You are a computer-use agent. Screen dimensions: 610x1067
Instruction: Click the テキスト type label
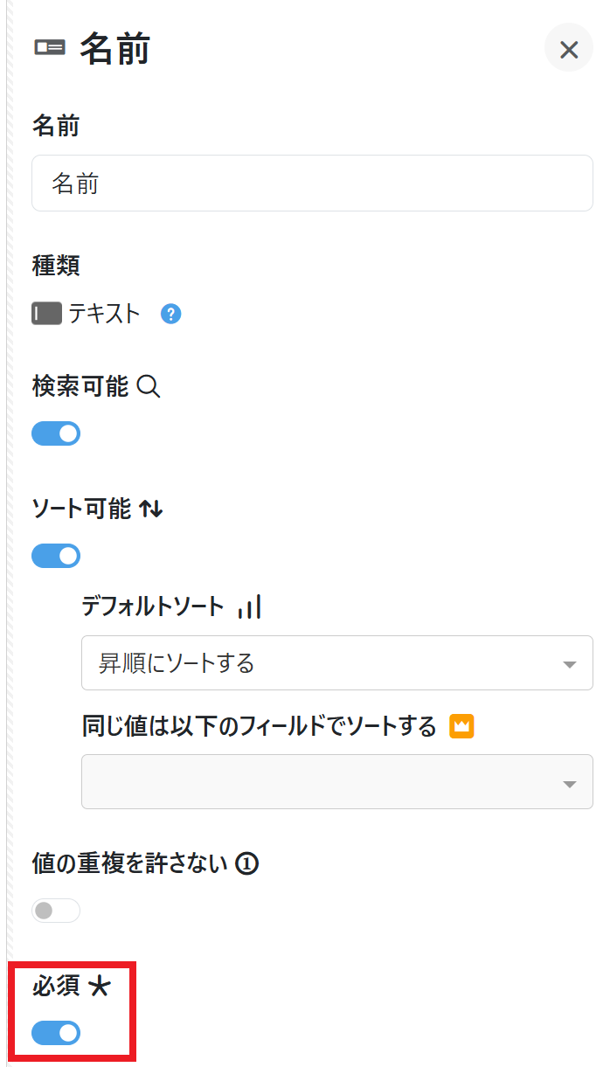tap(105, 314)
